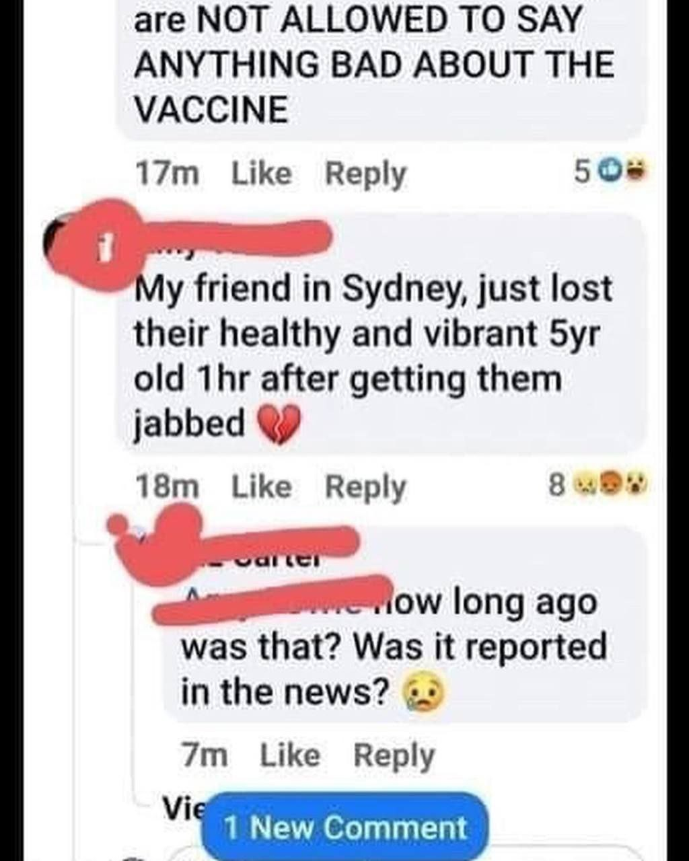
Task: Reply to the 17m-old vaccine comment
Action: pyautogui.click(x=366, y=174)
